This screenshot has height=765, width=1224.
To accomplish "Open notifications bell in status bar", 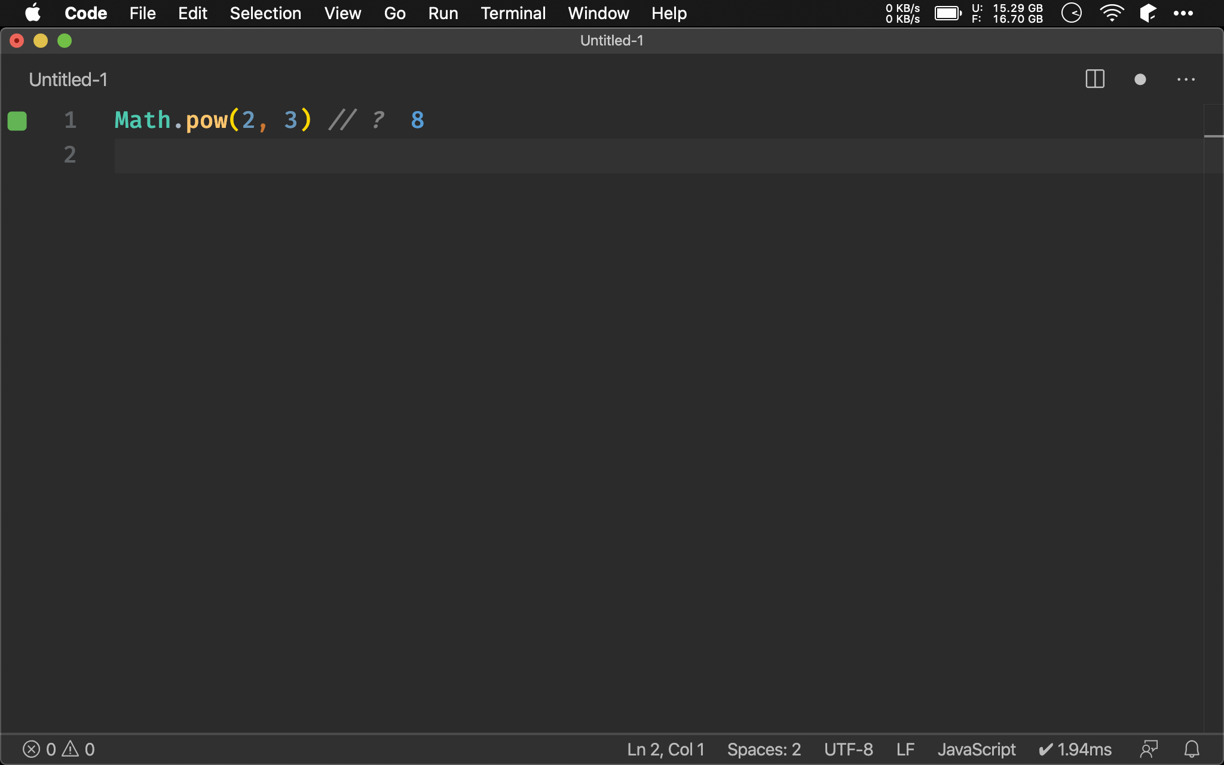I will tap(1192, 749).
